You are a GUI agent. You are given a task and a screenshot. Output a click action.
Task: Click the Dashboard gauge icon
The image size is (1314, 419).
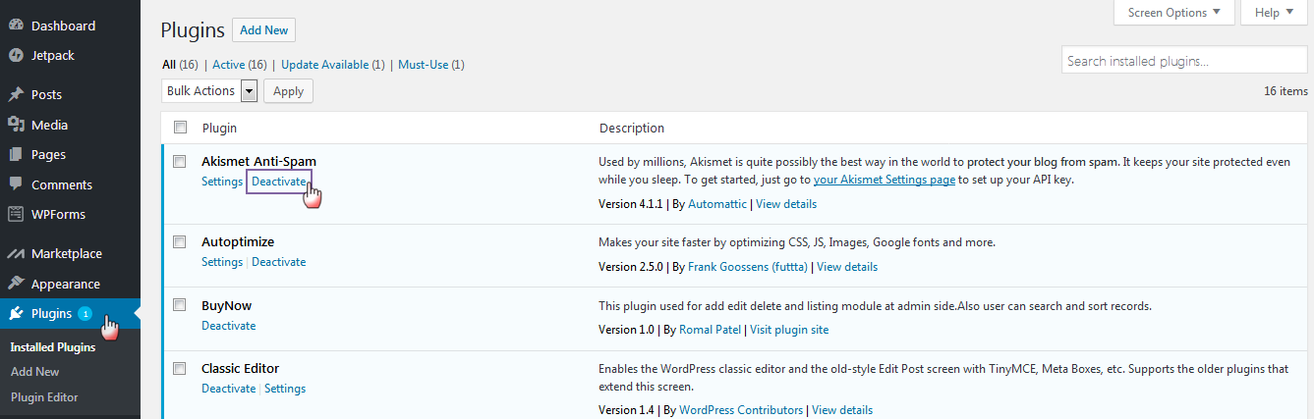tap(16, 26)
